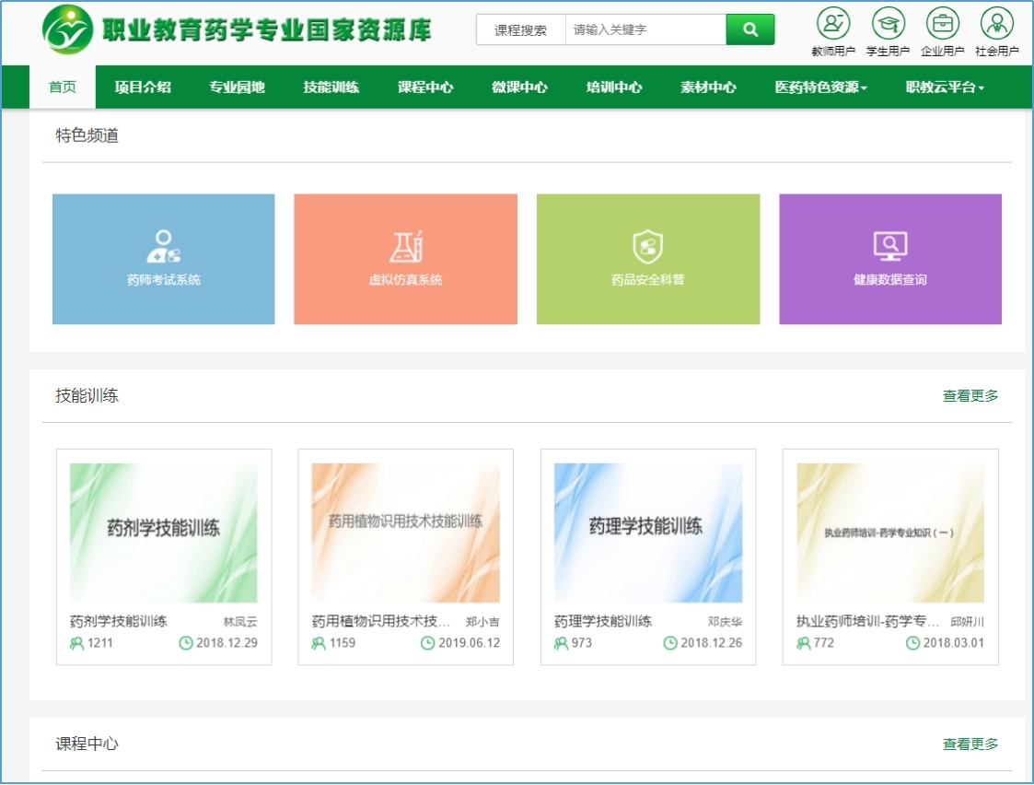
Task: Click the keyword search input field
Action: pyautogui.click(x=645, y=29)
